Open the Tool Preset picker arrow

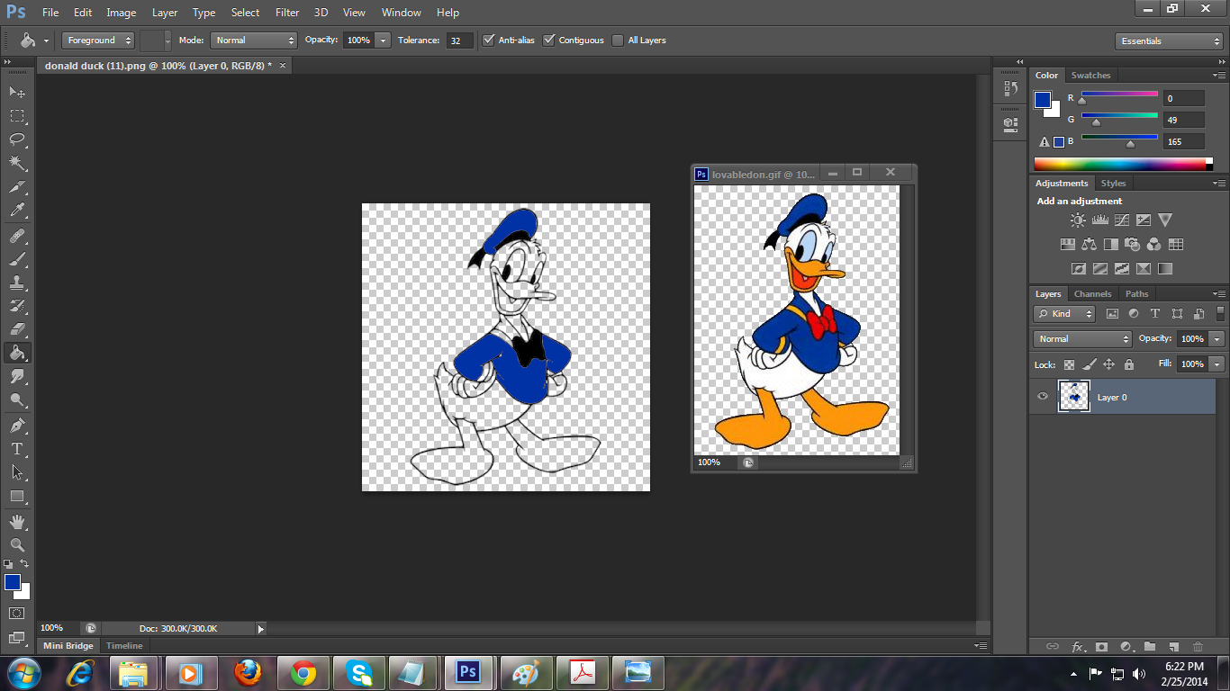tap(46, 40)
